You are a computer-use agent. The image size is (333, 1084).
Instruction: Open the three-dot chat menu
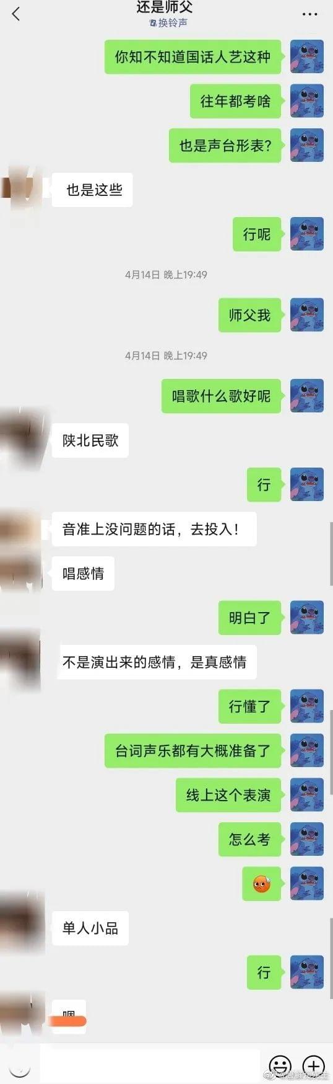[x=309, y=14]
